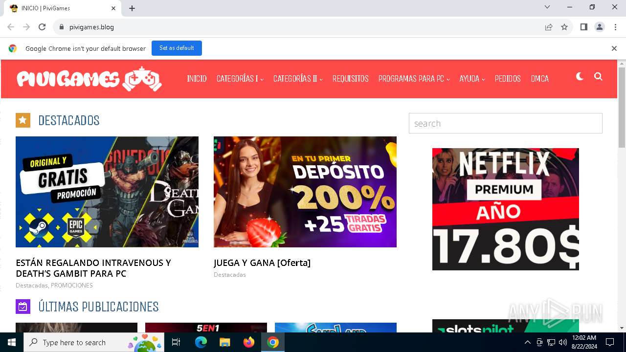
Task: Click the Netflix Premium ad banner
Action: coord(506,209)
